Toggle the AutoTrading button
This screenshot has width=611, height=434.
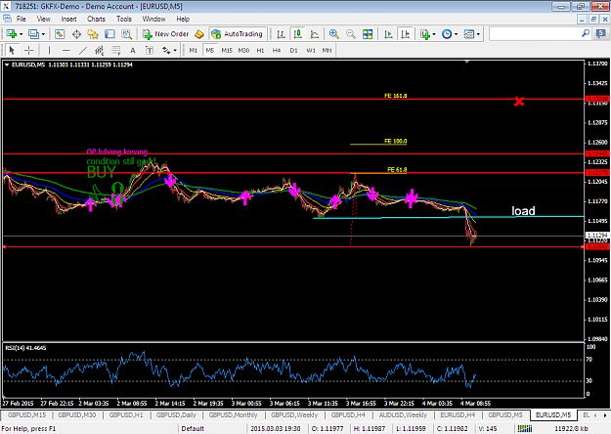(x=238, y=34)
